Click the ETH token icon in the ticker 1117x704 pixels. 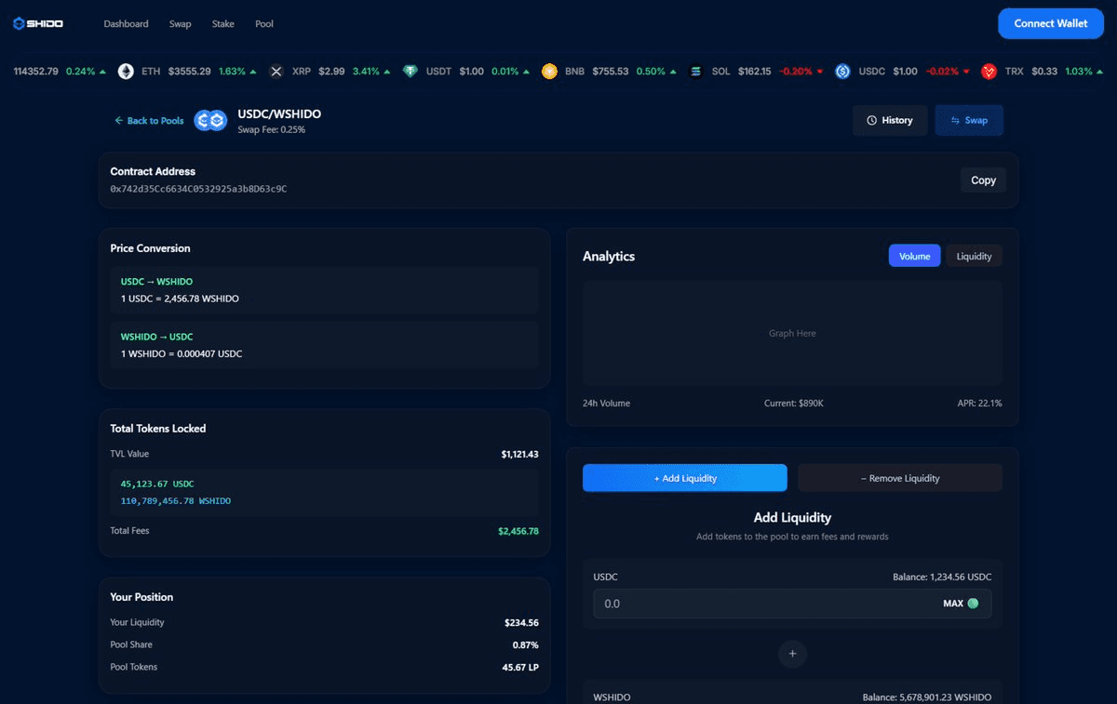click(x=126, y=70)
